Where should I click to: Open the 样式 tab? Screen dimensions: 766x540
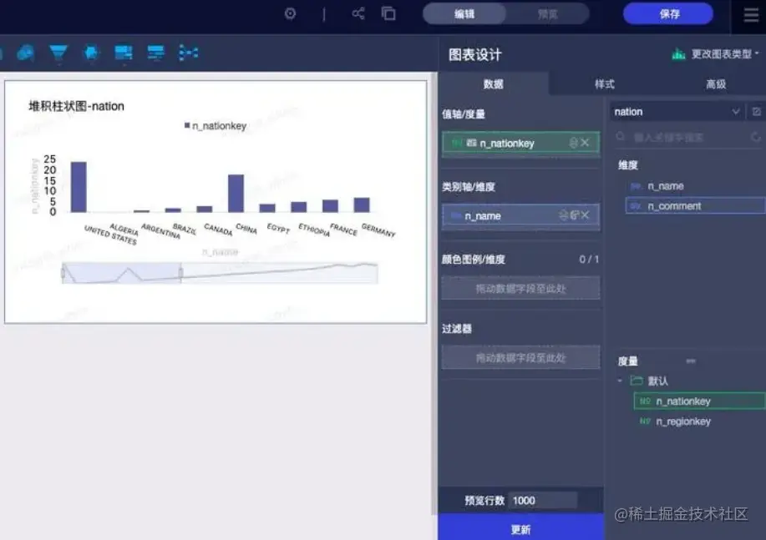click(604, 84)
